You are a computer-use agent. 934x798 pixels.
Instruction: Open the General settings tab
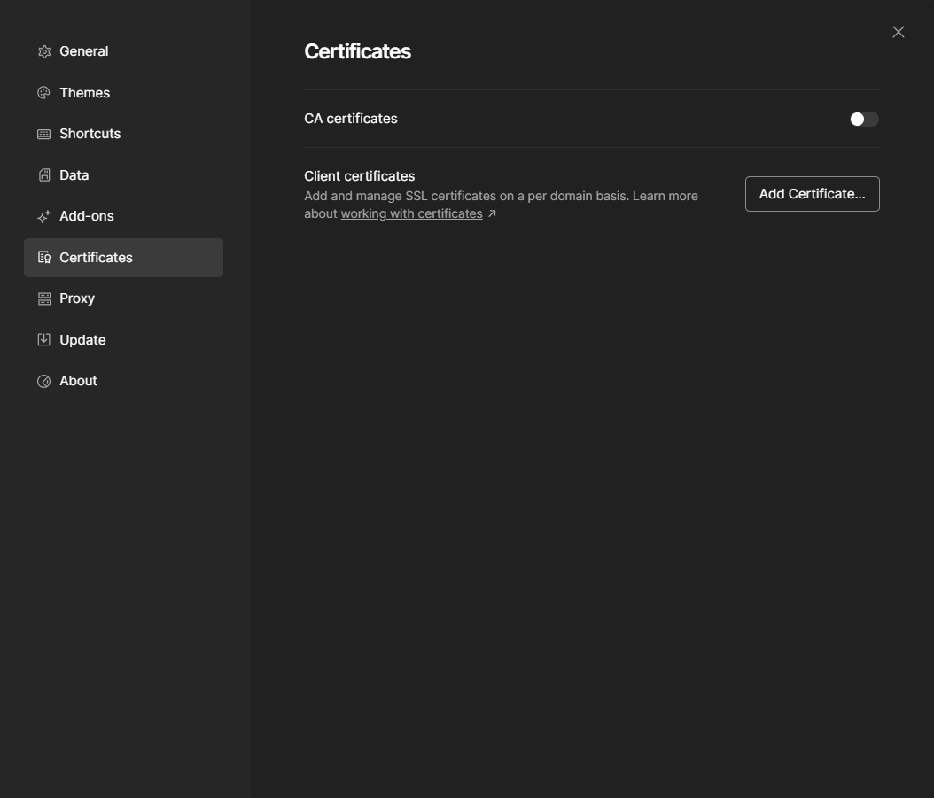click(x=123, y=51)
